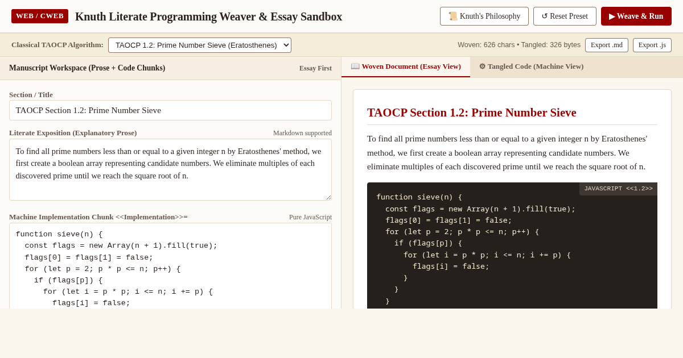Click the 'Literate Exposition (Explanatory Prose)' label
Screen dimensions: 683x358
[x=73, y=133]
